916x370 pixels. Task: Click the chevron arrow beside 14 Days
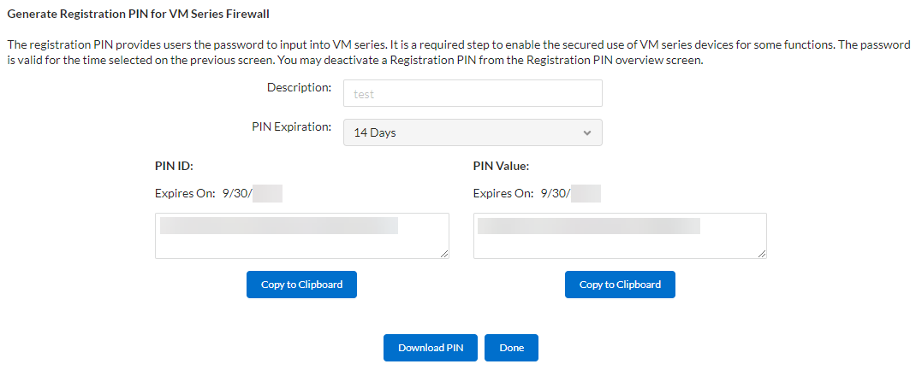(x=586, y=132)
